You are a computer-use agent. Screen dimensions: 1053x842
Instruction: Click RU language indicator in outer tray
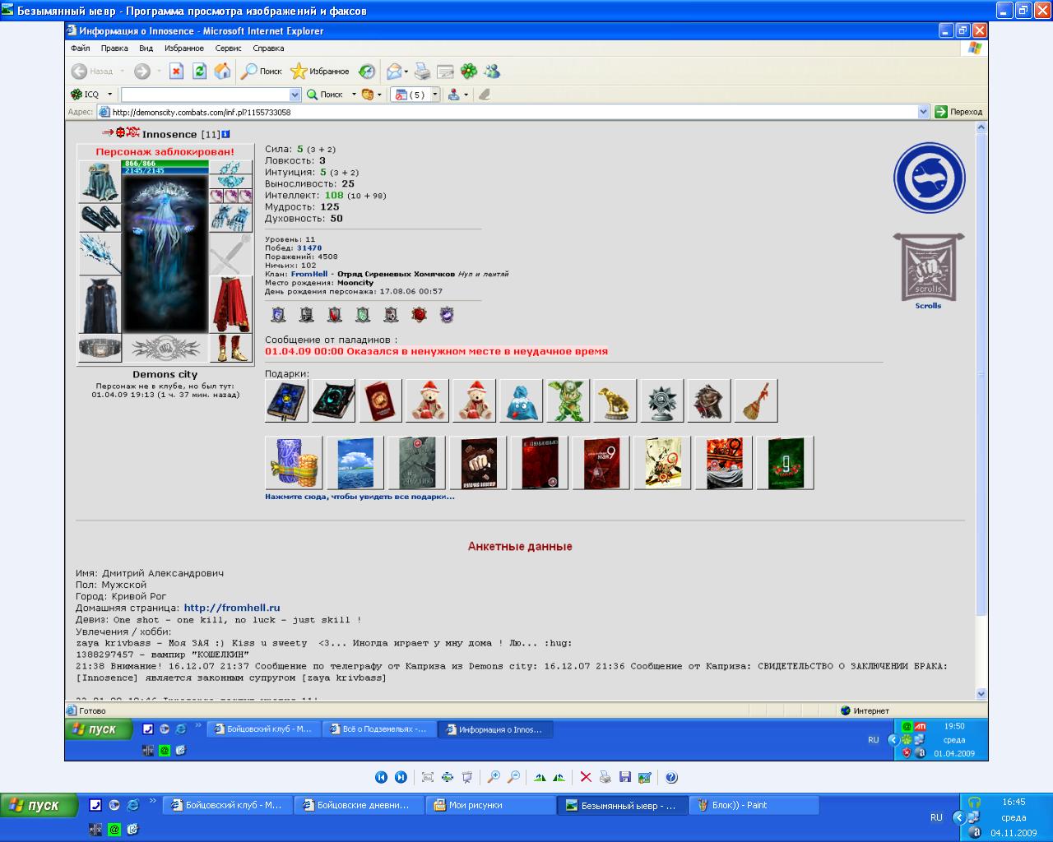click(936, 817)
